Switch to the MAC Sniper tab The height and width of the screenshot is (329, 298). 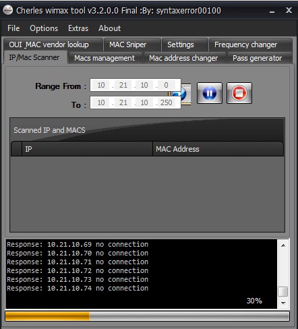pos(132,44)
